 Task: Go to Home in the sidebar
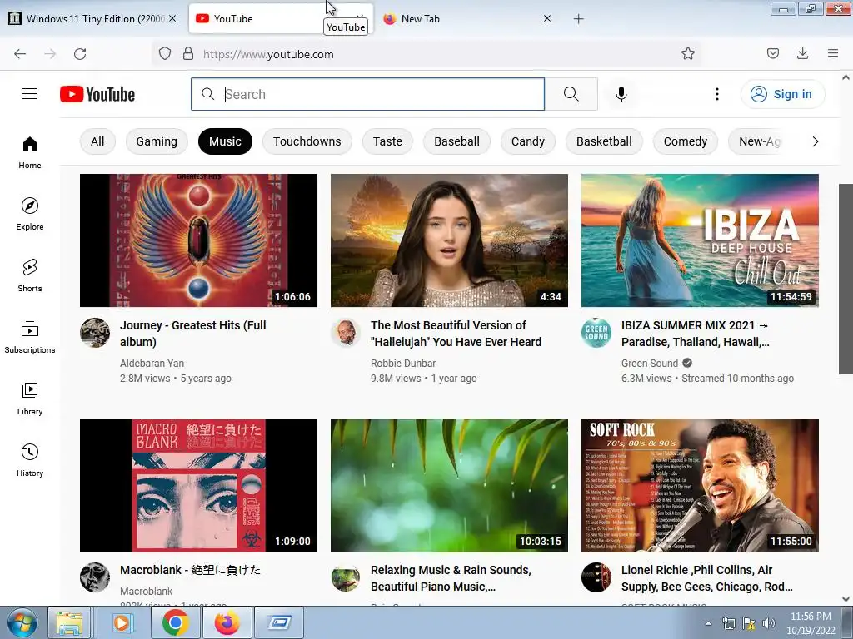[30, 153]
